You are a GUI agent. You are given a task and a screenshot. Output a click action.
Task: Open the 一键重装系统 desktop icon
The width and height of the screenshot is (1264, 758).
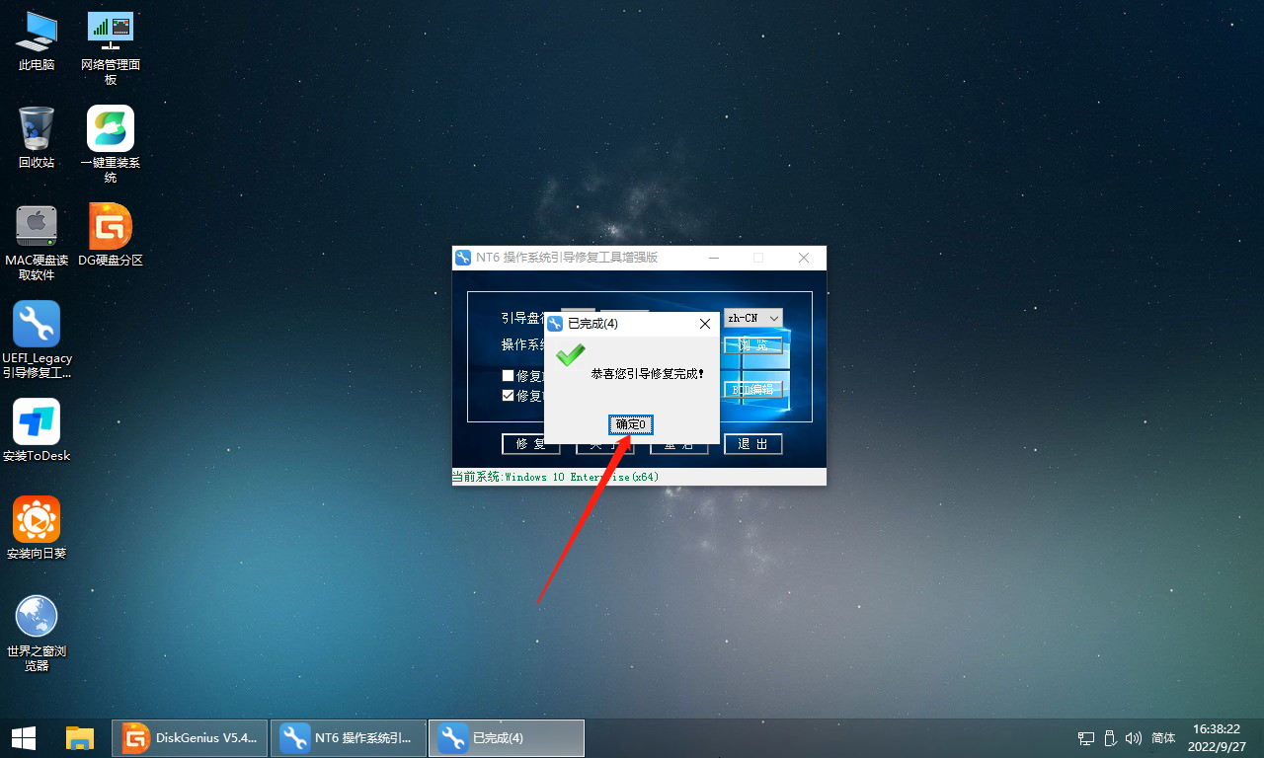coord(111,136)
